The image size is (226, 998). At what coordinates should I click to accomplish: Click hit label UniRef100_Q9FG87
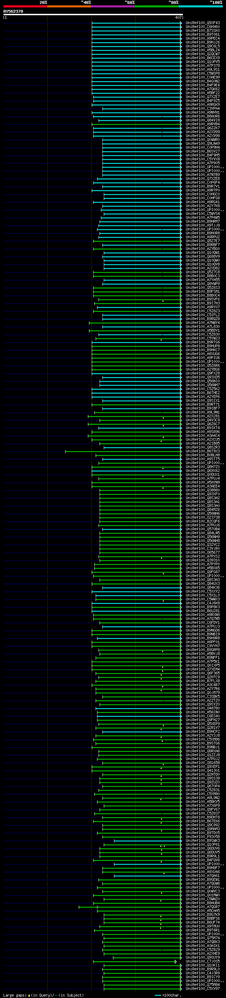pos(203,572)
